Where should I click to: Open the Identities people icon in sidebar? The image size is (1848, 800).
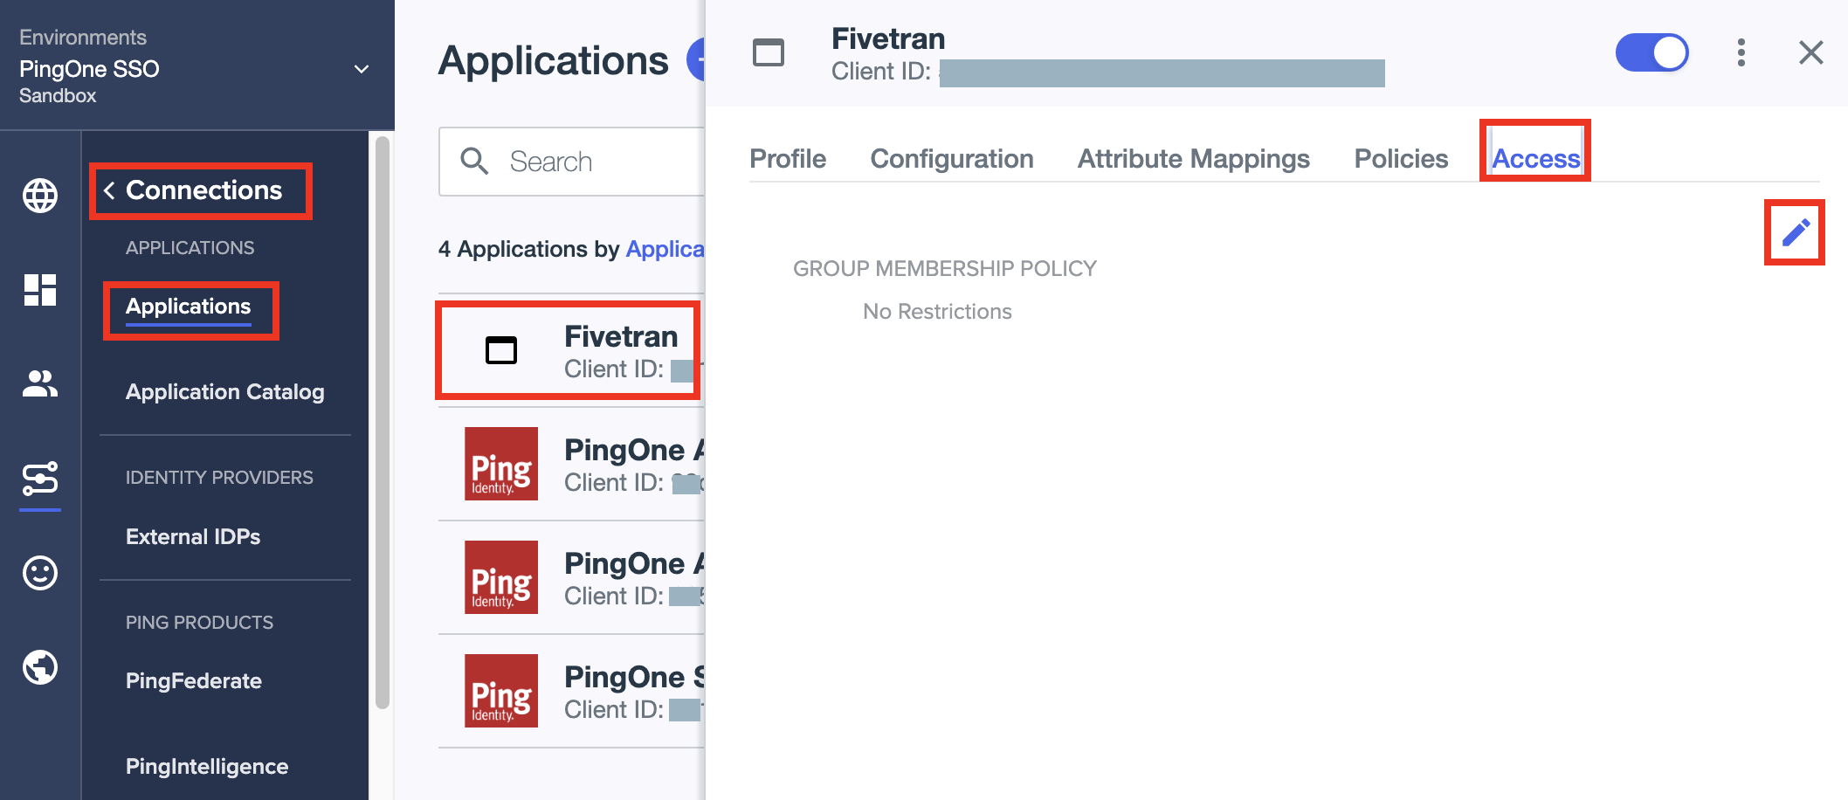40,383
